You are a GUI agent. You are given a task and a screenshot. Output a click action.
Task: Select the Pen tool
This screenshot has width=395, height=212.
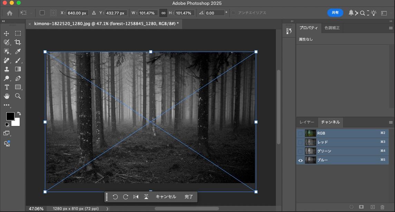coord(18,78)
